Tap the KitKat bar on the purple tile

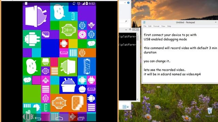pos(45,34)
